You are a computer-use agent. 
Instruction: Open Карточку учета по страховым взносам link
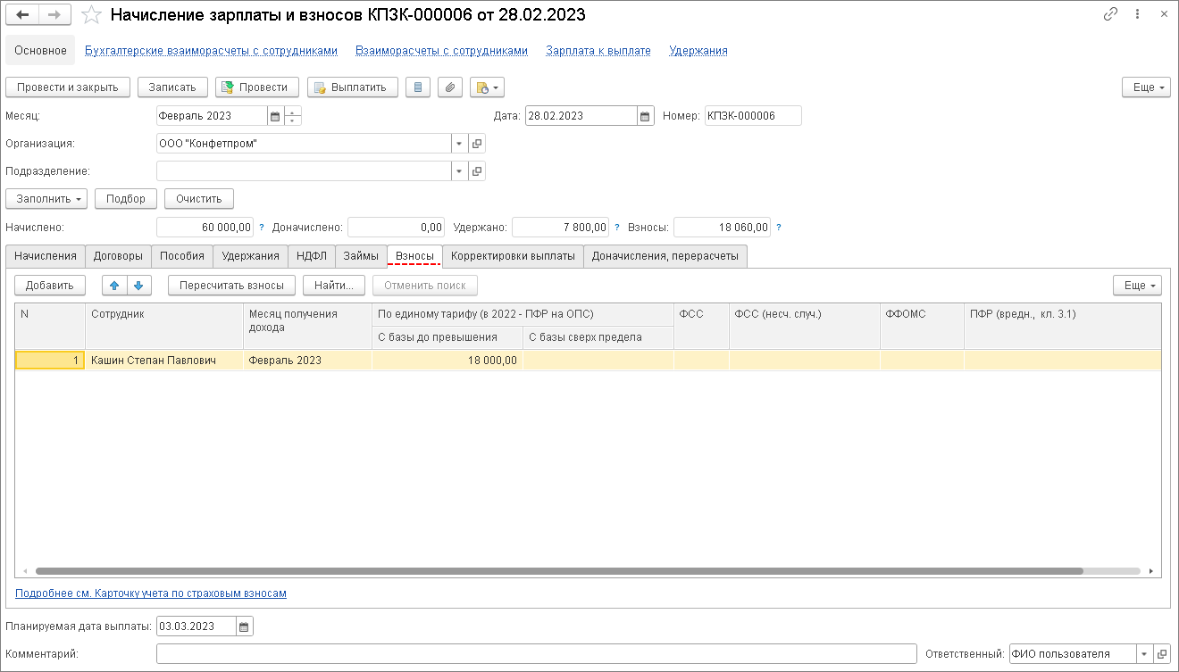click(x=150, y=593)
